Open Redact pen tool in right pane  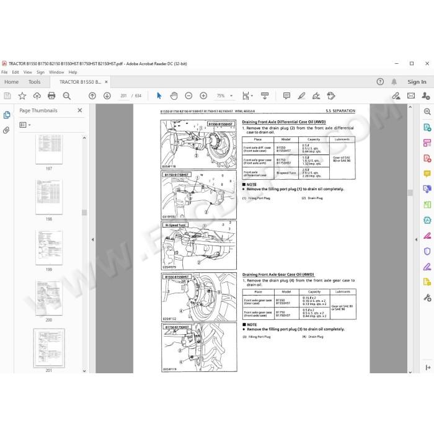[x=427, y=236]
